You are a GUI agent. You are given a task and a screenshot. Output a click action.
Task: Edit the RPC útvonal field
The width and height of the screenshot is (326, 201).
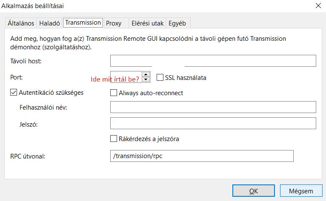click(202, 156)
